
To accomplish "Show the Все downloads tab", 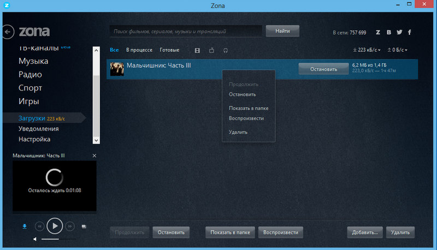I will [x=114, y=50].
